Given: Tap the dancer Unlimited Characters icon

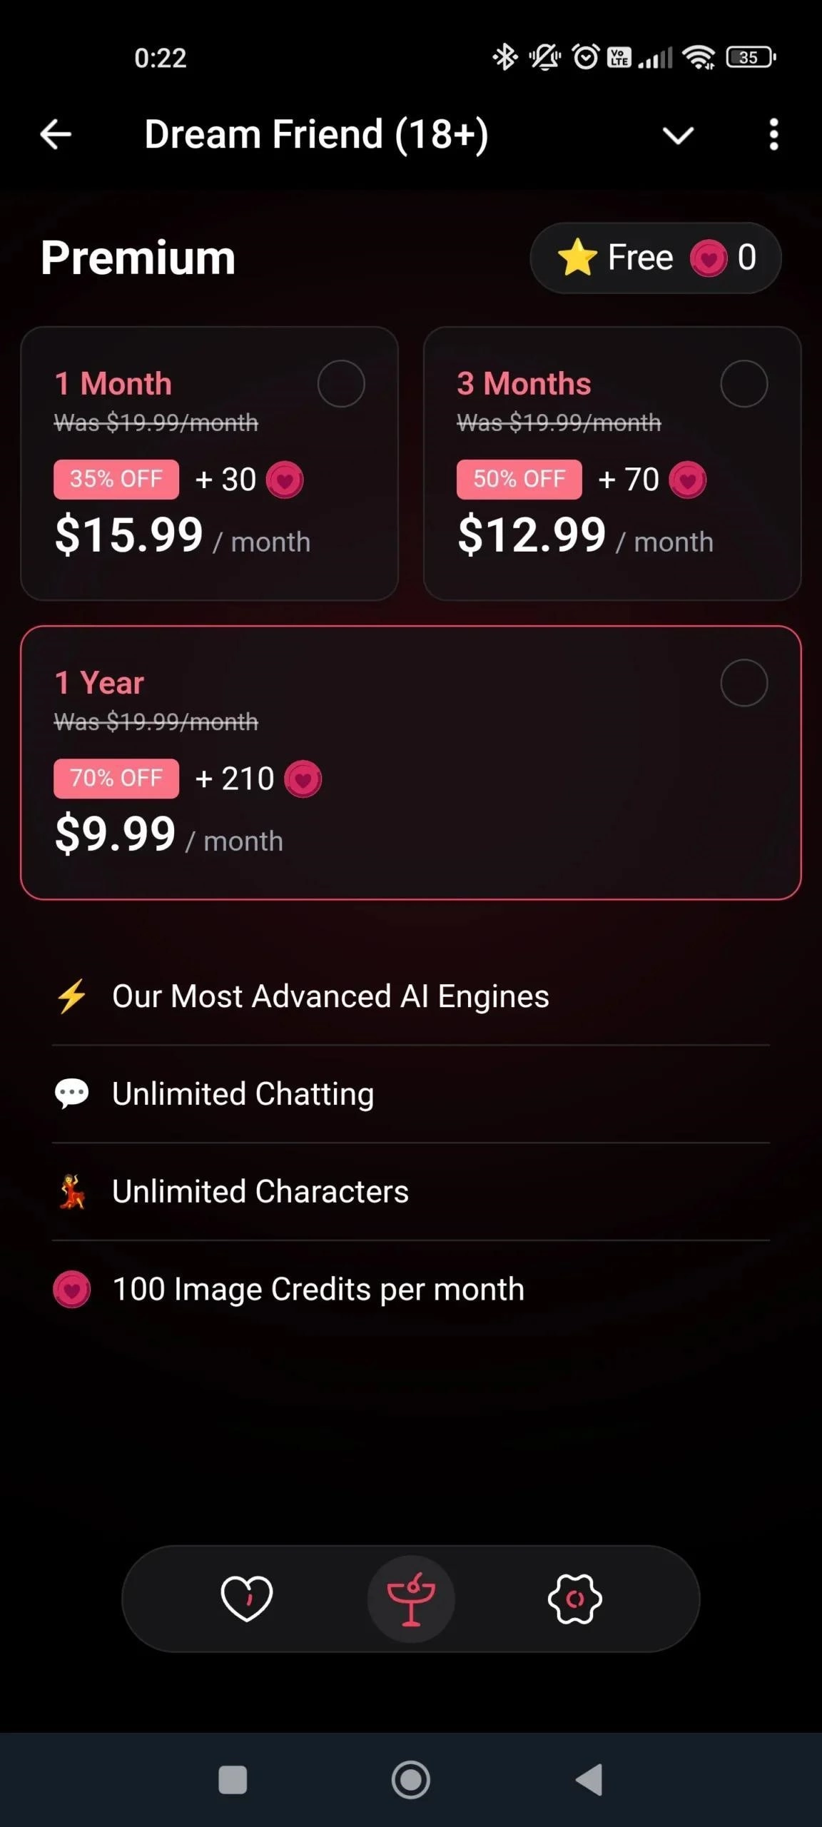Looking at the screenshot, I should click(x=72, y=1192).
